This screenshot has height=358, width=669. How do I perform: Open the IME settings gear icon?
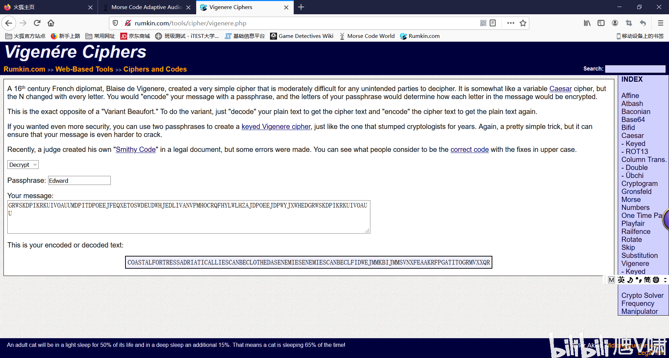point(655,280)
